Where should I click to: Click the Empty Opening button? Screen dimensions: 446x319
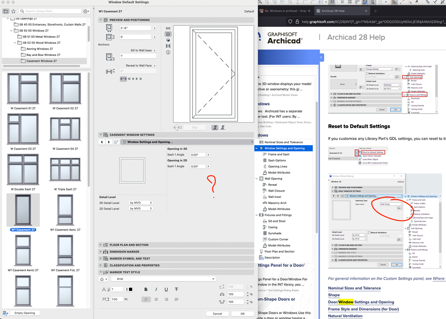click(x=25, y=313)
